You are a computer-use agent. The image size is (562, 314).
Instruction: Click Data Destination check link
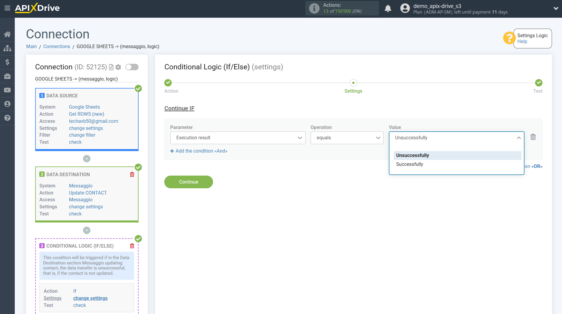tap(75, 214)
